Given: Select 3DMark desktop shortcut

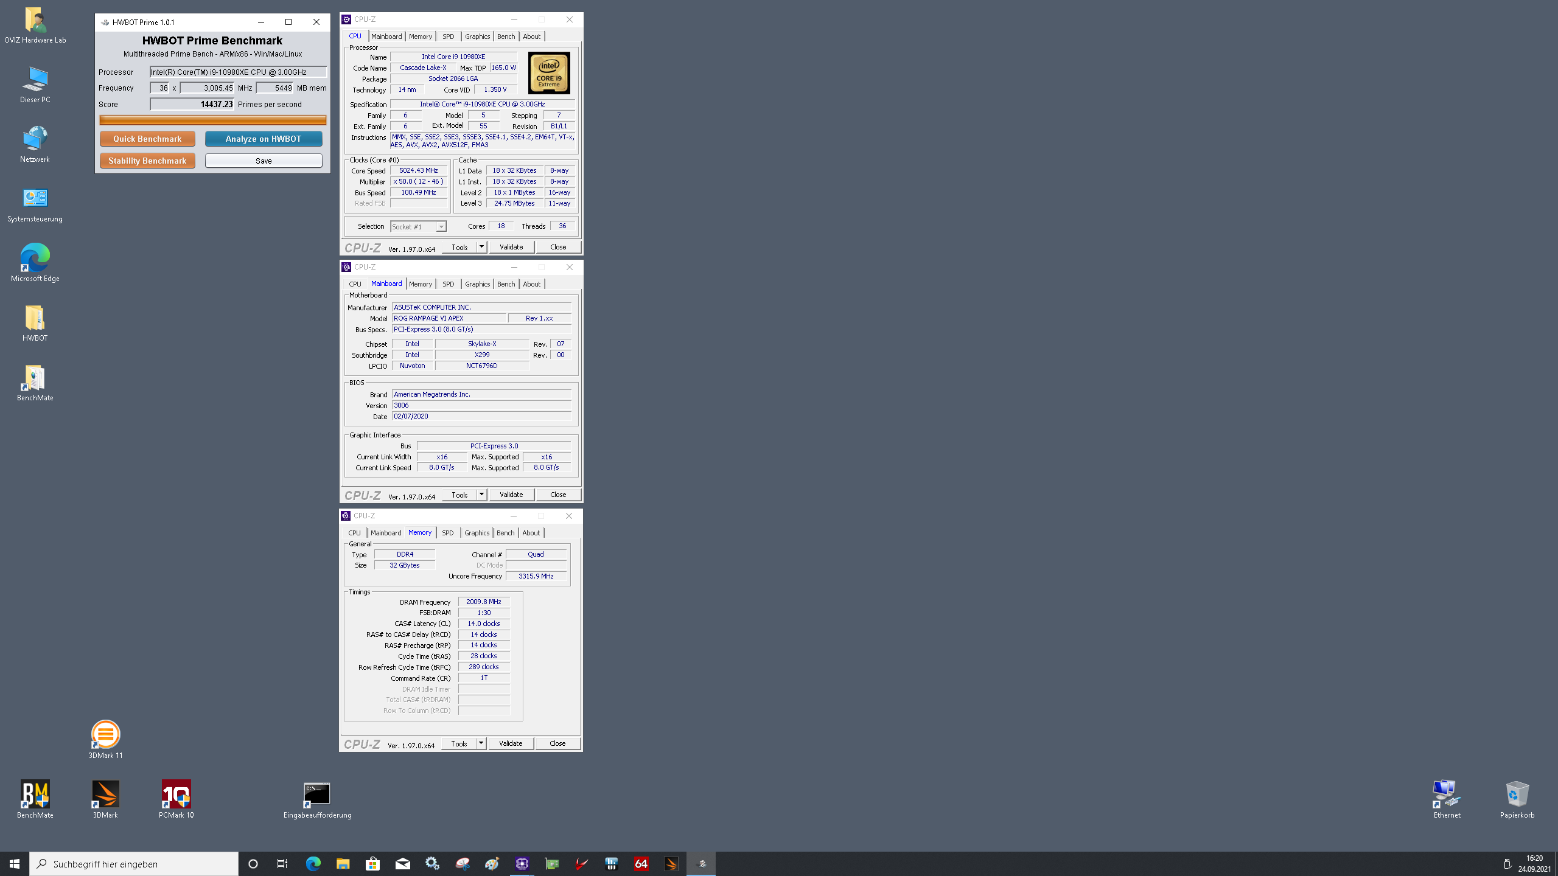Looking at the screenshot, I should pyautogui.click(x=105, y=800).
